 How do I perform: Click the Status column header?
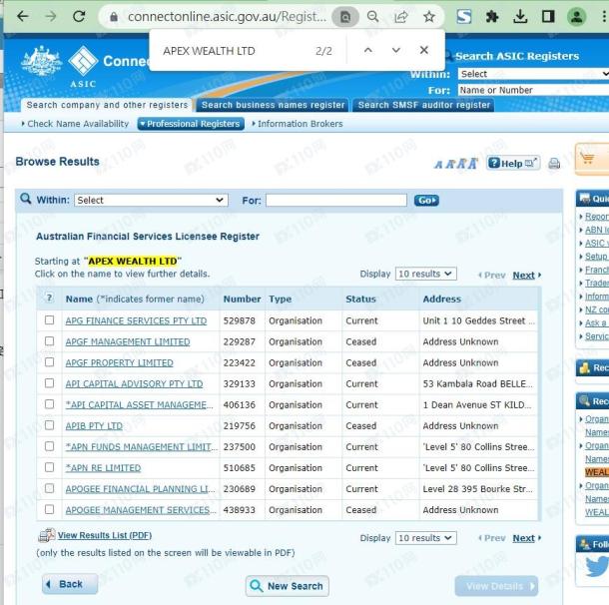pos(360,299)
